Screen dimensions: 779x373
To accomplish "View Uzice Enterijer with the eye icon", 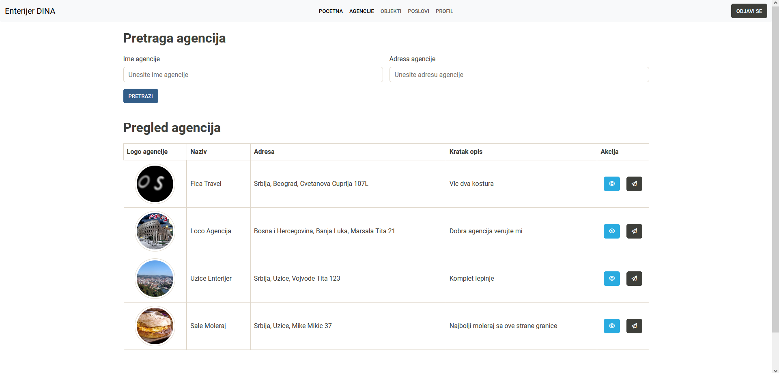I will coord(611,278).
